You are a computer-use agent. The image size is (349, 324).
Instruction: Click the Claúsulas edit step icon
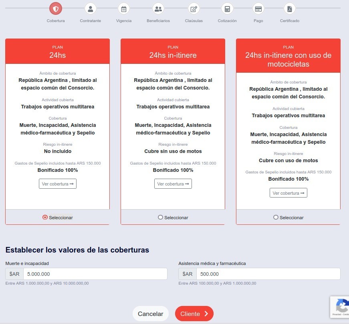[x=194, y=8]
